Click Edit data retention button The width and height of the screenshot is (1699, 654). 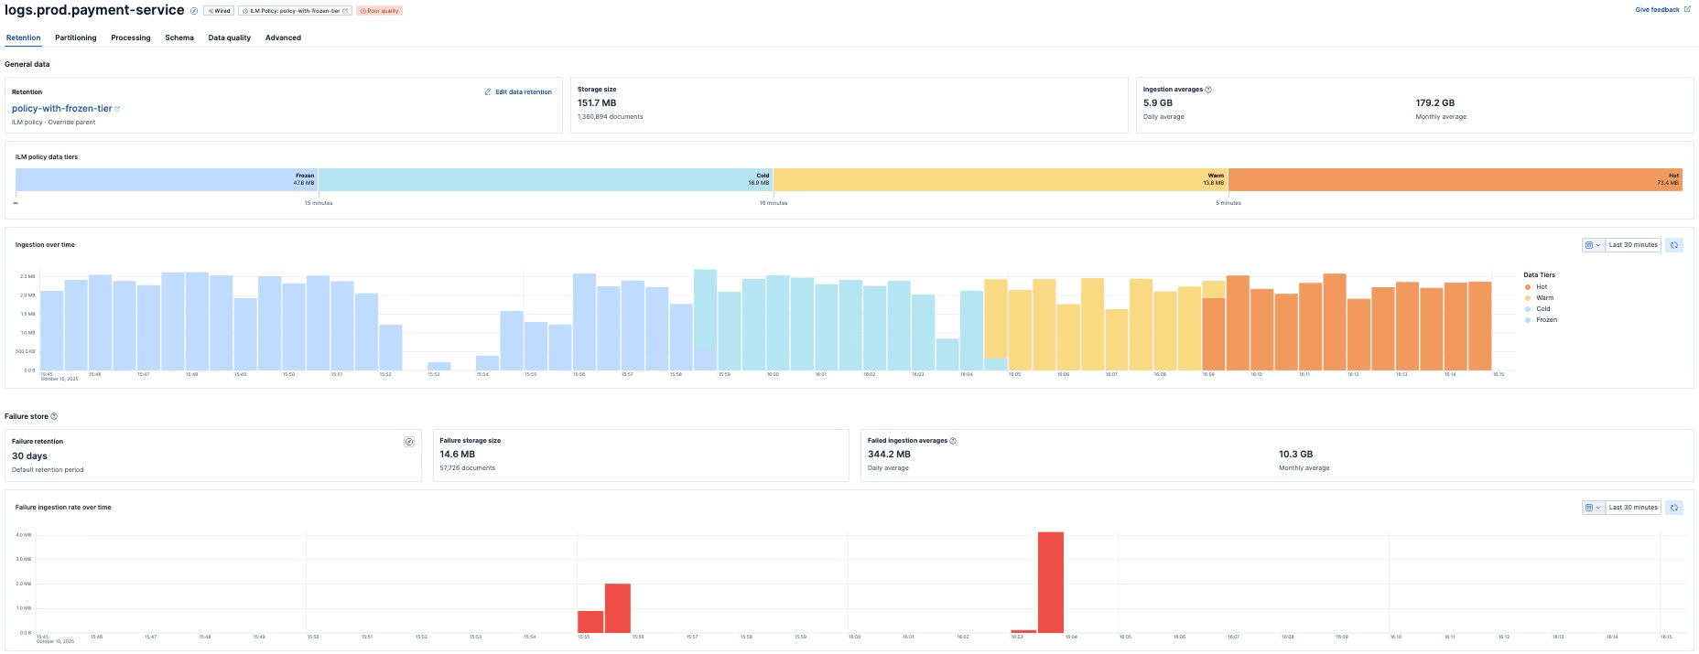tap(518, 92)
